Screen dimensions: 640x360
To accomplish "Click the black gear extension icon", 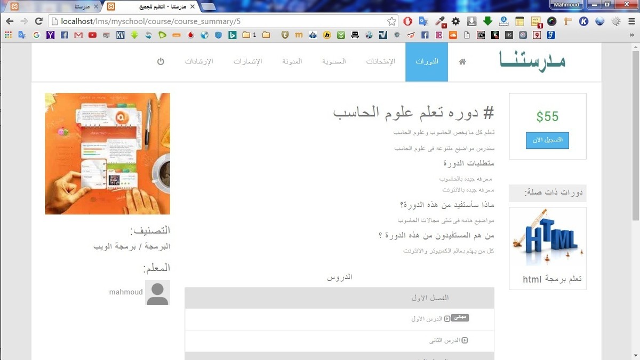I will [455, 21].
